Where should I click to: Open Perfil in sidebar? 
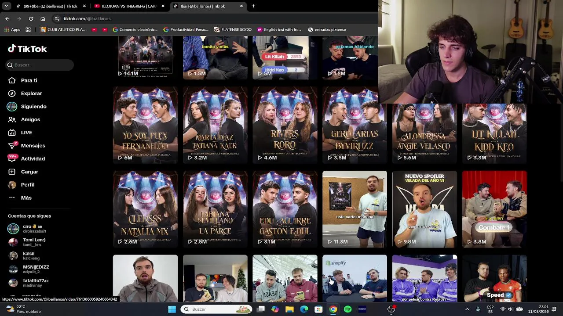coord(28,185)
